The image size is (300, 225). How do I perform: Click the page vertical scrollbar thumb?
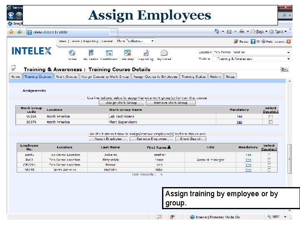(x=290, y=159)
